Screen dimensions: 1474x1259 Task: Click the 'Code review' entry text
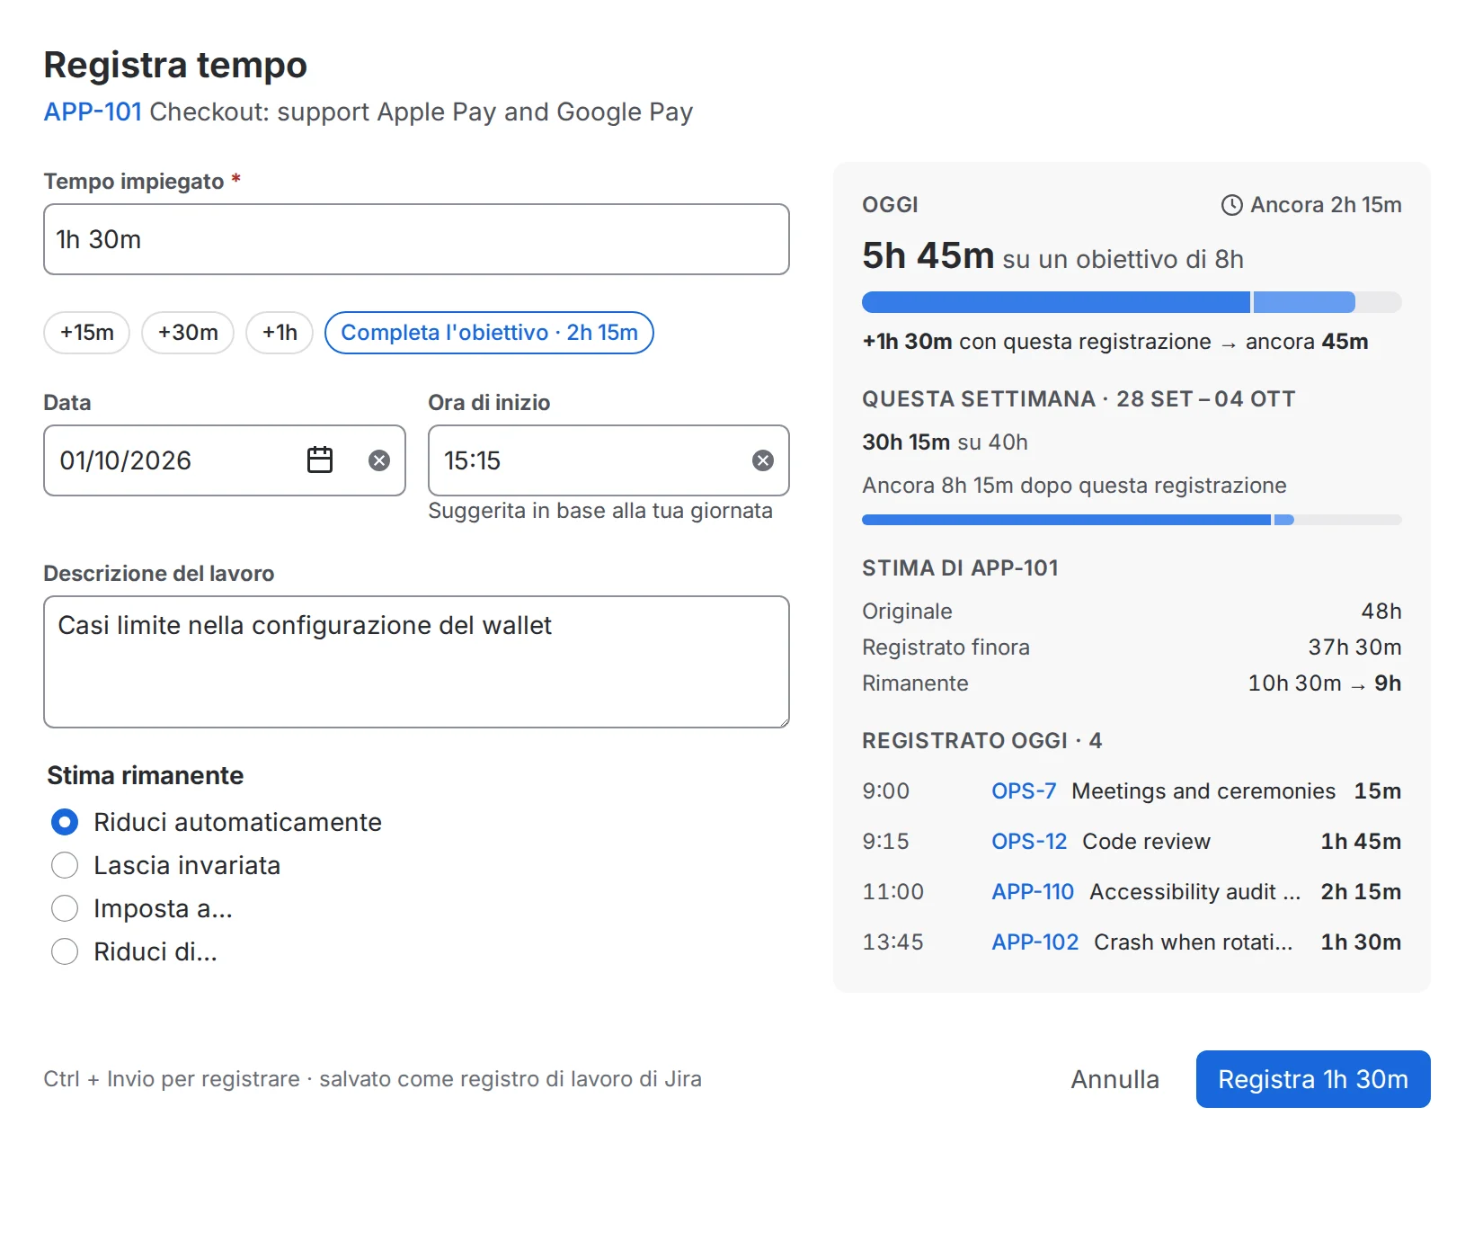(x=1146, y=842)
